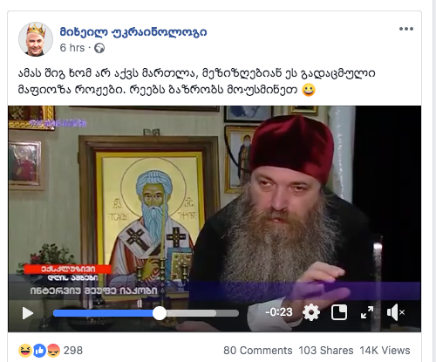
Task: View the 103 Shares list
Action: click(x=326, y=351)
